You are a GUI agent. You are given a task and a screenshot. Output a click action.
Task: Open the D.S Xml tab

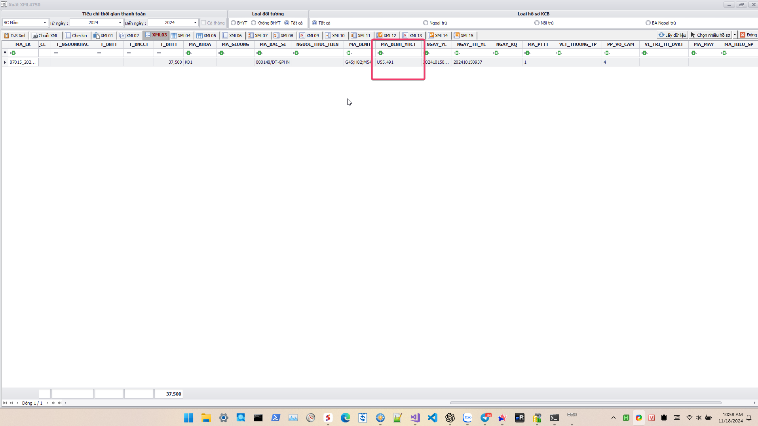pos(15,36)
